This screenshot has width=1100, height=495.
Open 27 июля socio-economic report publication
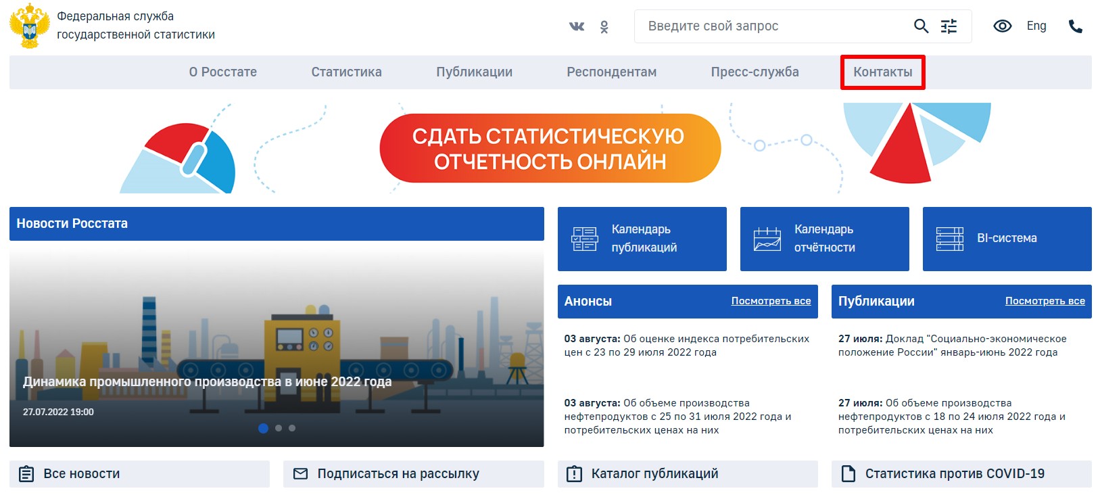pyautogui.click(x=953, y=346)
